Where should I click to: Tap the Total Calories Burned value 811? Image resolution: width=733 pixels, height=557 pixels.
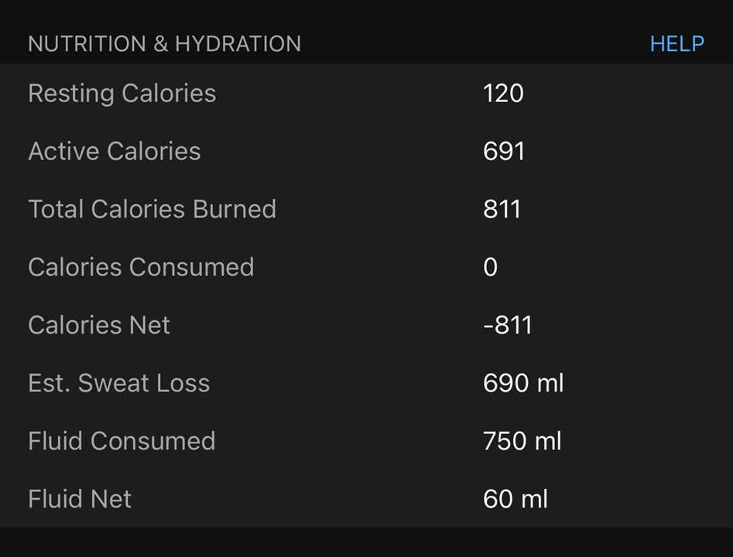(x=502, y=209)
